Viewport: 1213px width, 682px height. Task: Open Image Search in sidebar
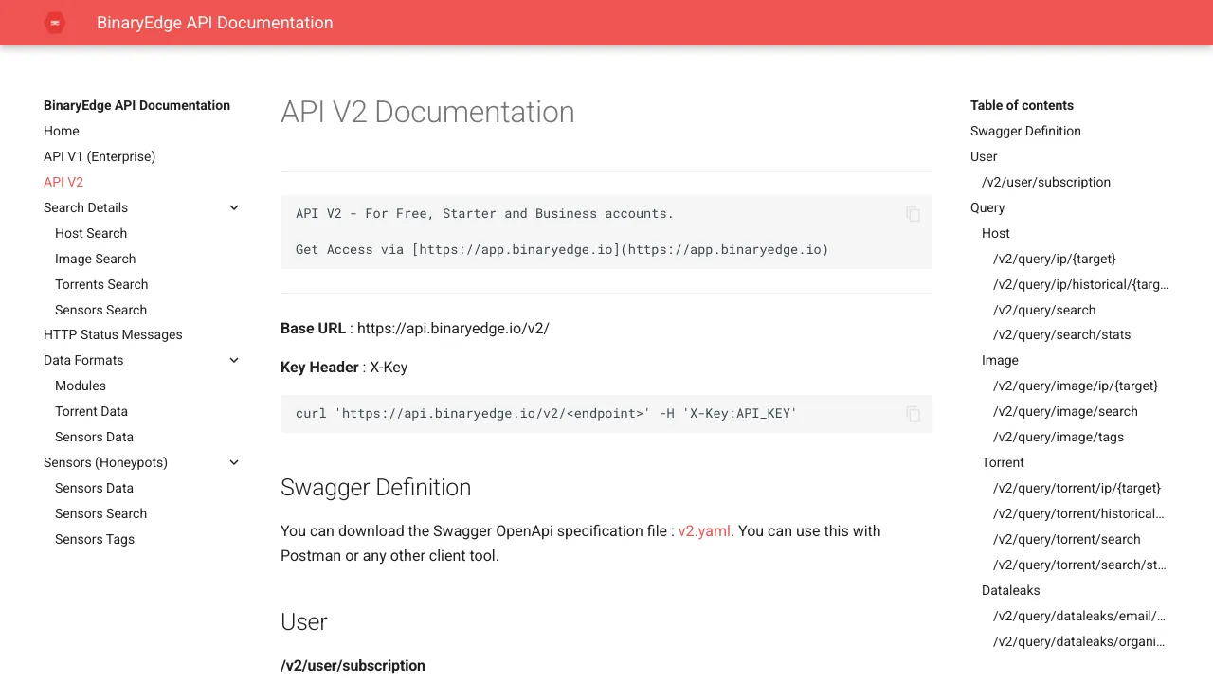(x=95, y=259)
